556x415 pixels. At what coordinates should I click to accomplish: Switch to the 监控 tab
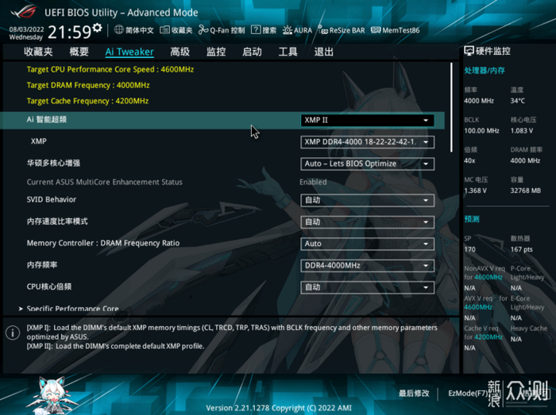pos(216,52)
